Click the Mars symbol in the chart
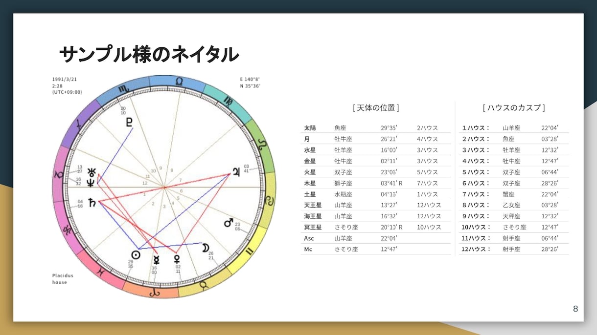This screenshot has width=597, height=335. point(228,223)
